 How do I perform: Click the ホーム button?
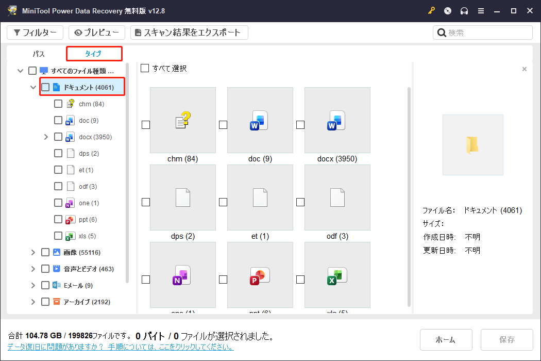coord(446,339)
